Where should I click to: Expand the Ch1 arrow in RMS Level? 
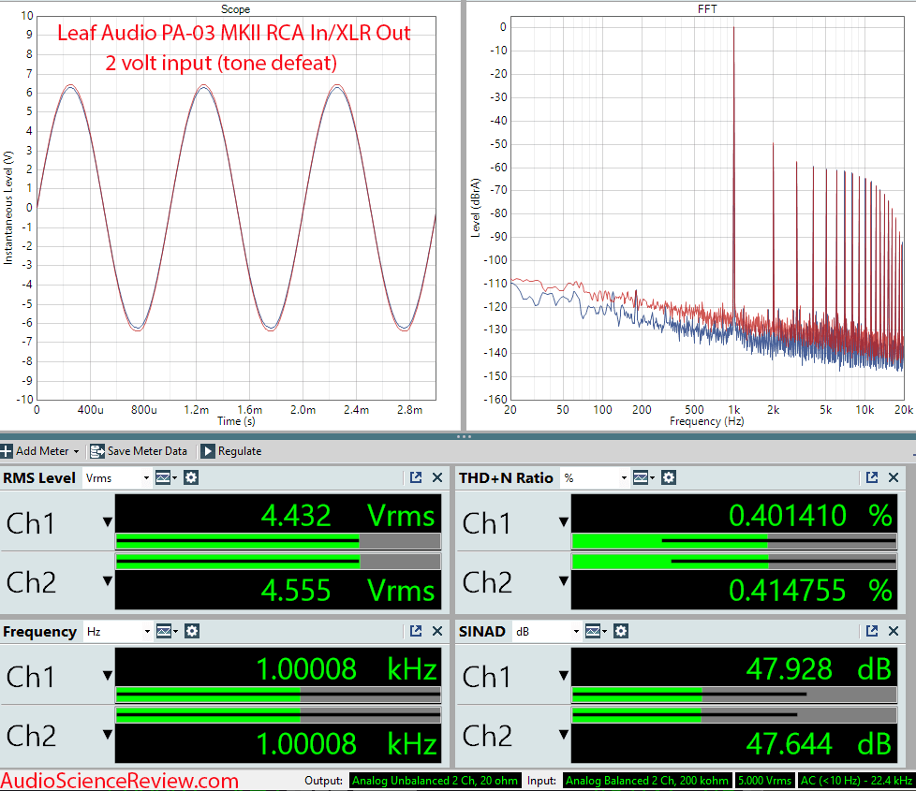point(108,522)
